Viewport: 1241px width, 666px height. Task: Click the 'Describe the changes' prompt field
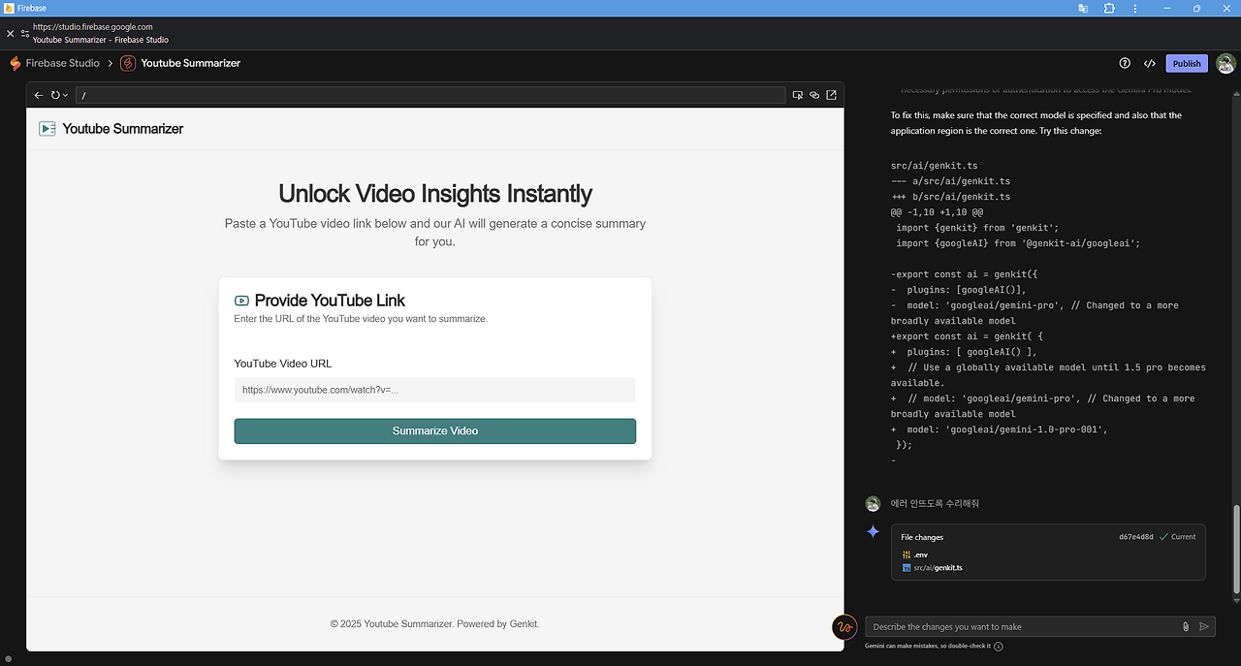(1024, 626)
